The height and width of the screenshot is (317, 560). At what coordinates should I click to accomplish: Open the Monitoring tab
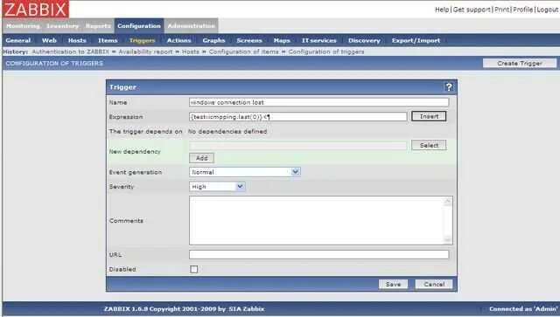tap(23, 26)
